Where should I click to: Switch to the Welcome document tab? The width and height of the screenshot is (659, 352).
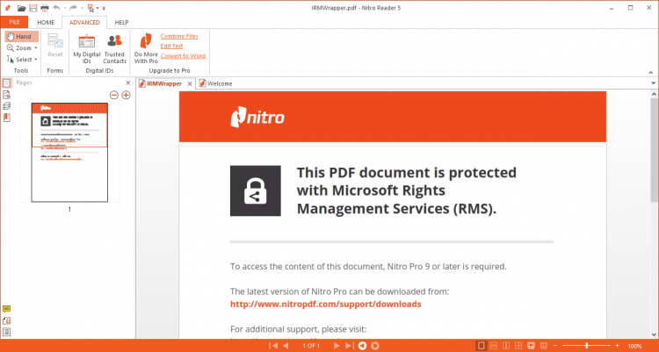pyautogui.click(x=215, y=83)
